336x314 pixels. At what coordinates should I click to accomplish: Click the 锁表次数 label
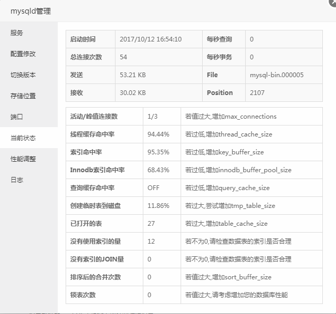pos(83,295)
